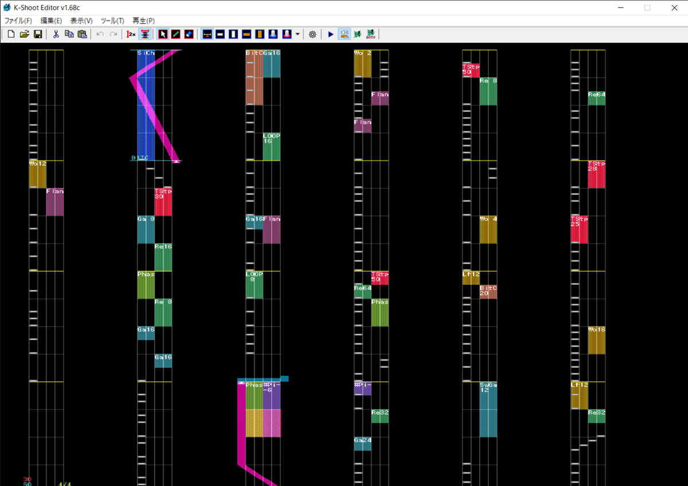Screen dimensions: 688x486
Task: Select the green pencil draw tool
Action: [176, 34]
